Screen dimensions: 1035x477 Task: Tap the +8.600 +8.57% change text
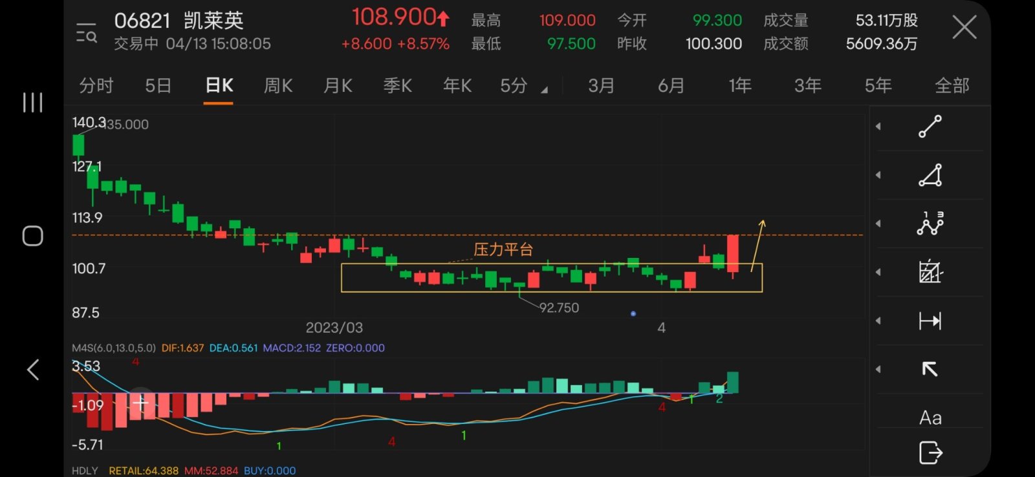[x=395, y=44]
